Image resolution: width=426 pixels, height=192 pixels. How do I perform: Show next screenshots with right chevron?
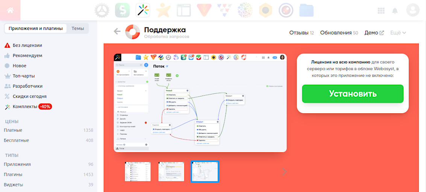pos(284,172)
